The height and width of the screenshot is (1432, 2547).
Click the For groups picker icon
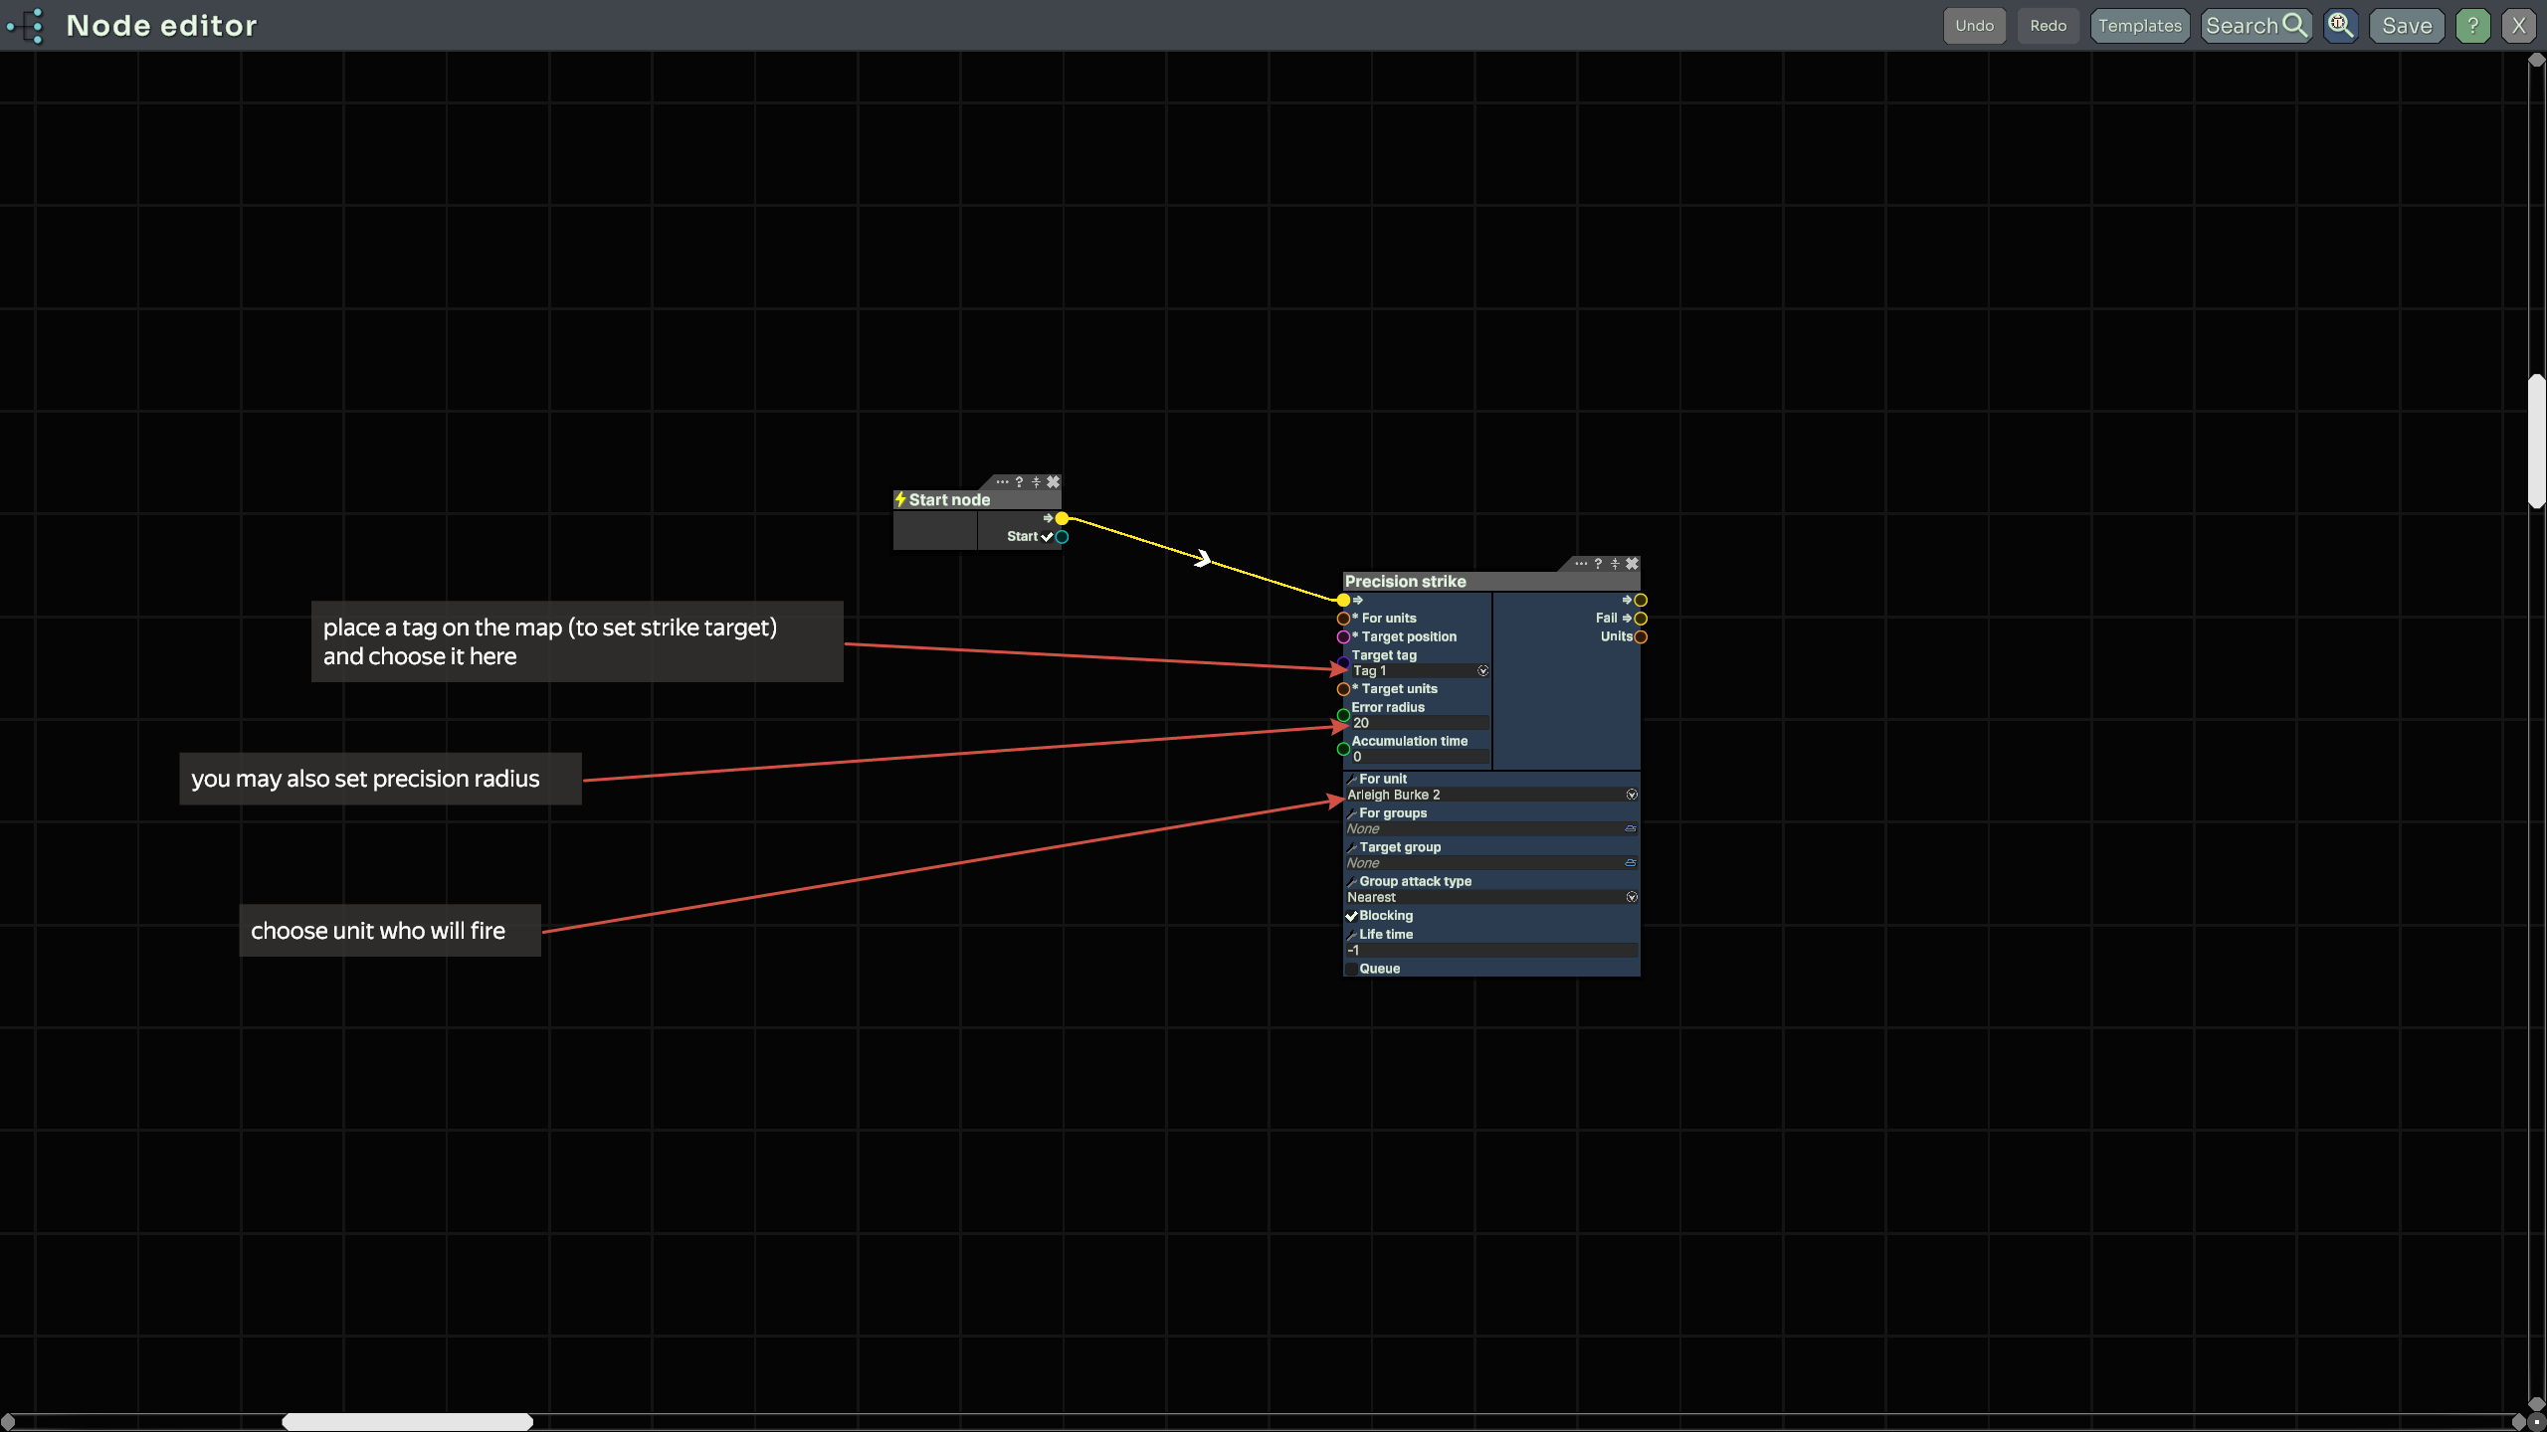(1631, 828)
